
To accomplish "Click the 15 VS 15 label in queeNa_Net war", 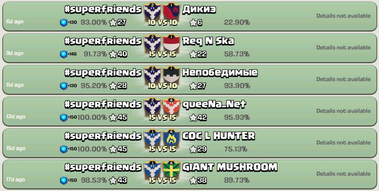I will pos(162,117).
